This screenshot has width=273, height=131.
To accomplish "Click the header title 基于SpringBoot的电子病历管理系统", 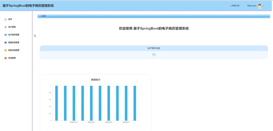I will (28, 6).
